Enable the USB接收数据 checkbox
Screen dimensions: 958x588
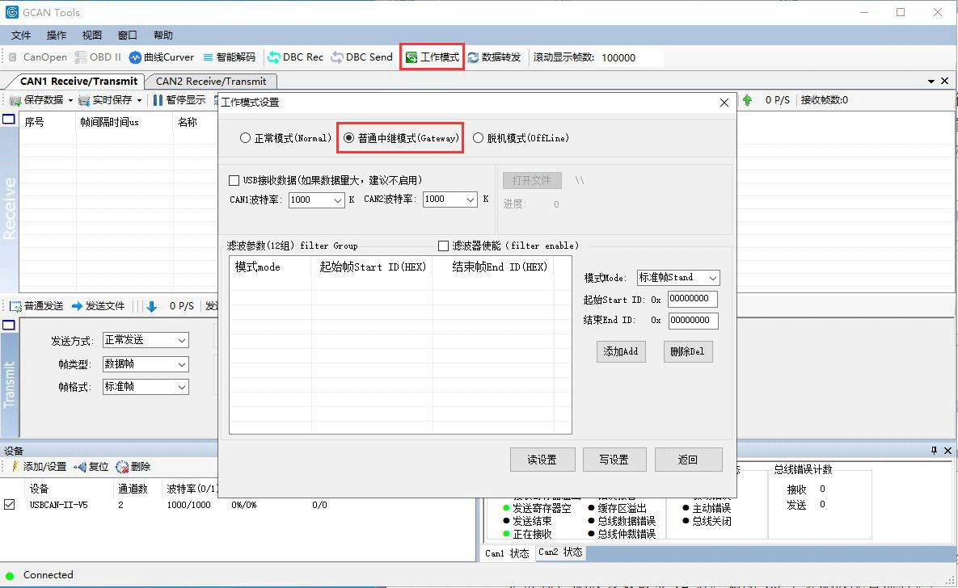[x=234, y=181]
